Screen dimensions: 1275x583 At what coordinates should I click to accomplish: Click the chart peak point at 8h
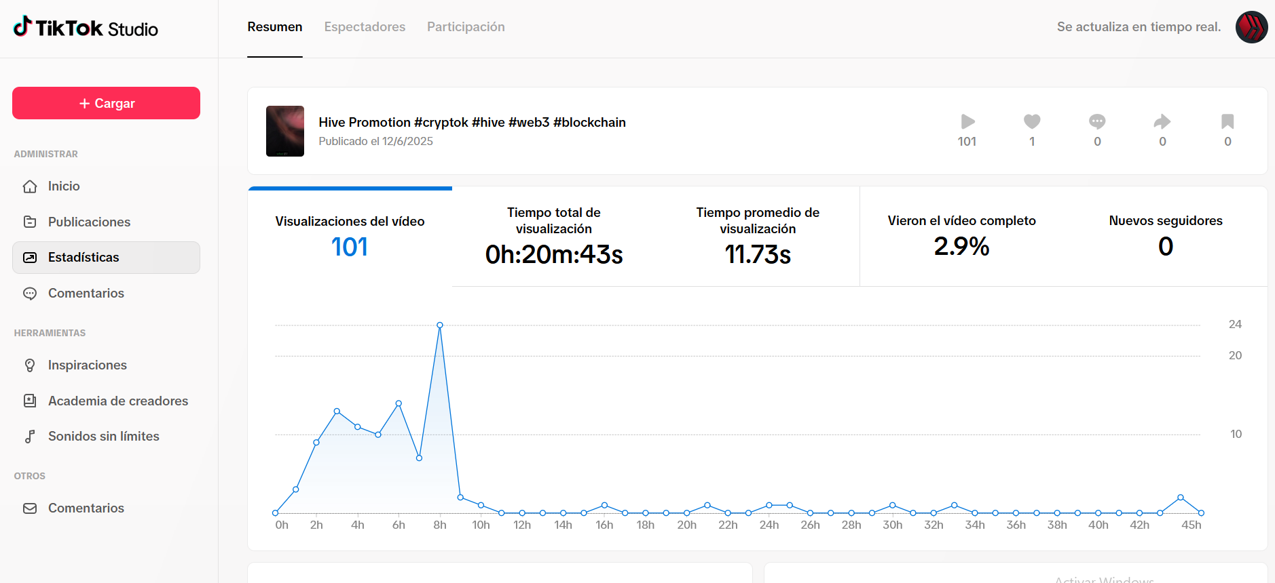(440, 325)
